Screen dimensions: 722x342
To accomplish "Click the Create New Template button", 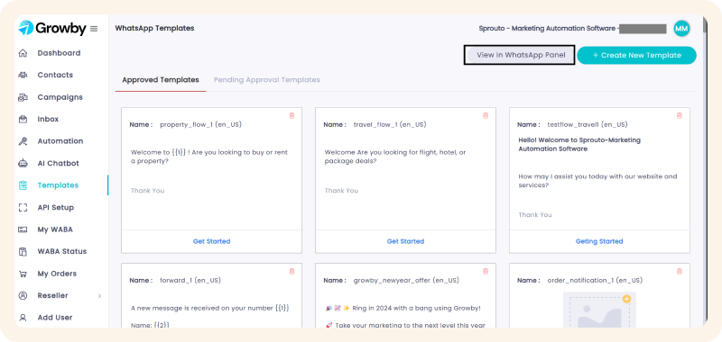I will coord(636,55).
